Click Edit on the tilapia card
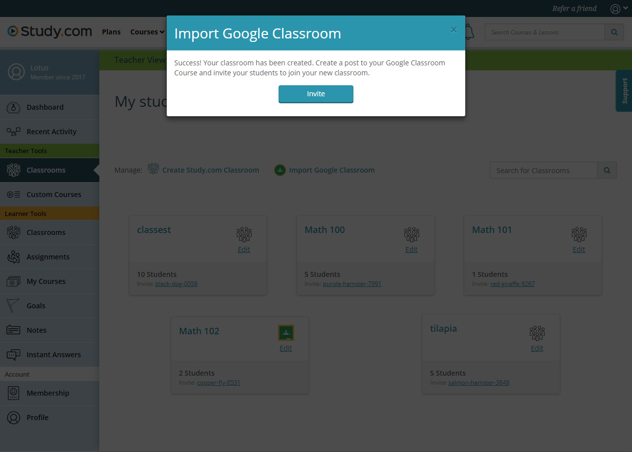The height and width of the screenshot is (452, 632). pyautogui.click(x=537, y=348)
